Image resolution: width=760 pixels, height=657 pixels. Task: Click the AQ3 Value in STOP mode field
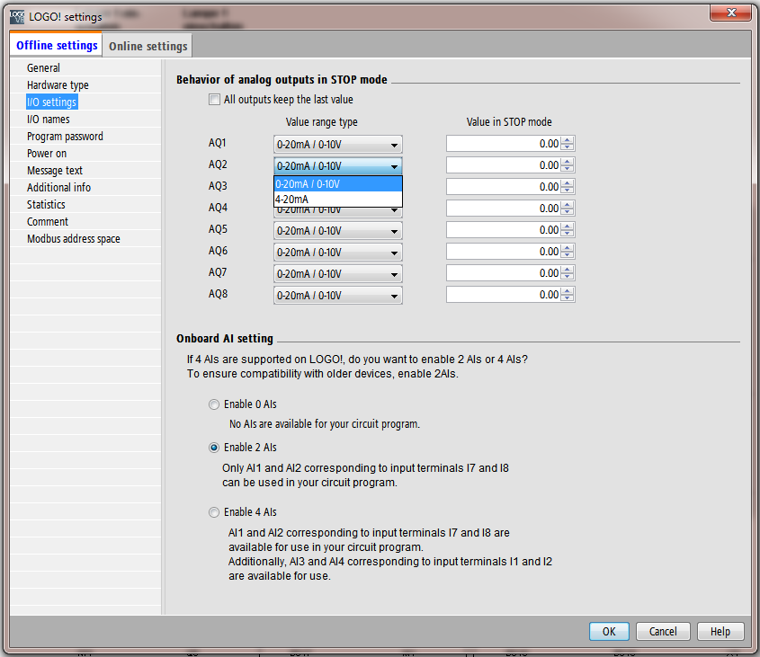(x=503, y=187)
